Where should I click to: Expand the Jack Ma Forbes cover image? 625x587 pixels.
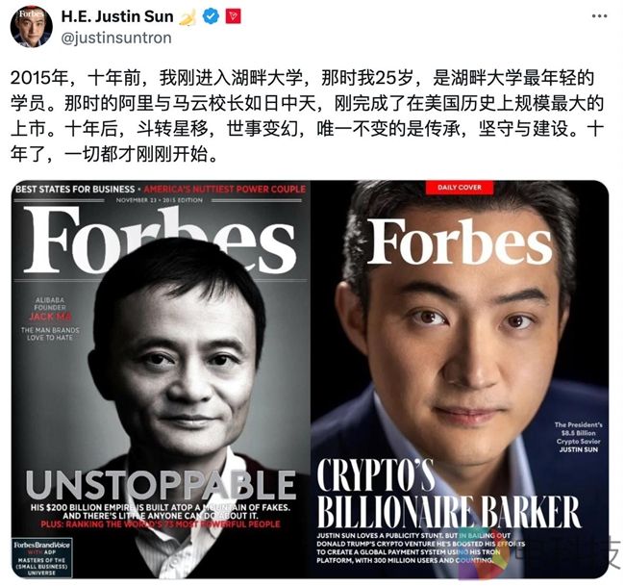coord(161,379)
